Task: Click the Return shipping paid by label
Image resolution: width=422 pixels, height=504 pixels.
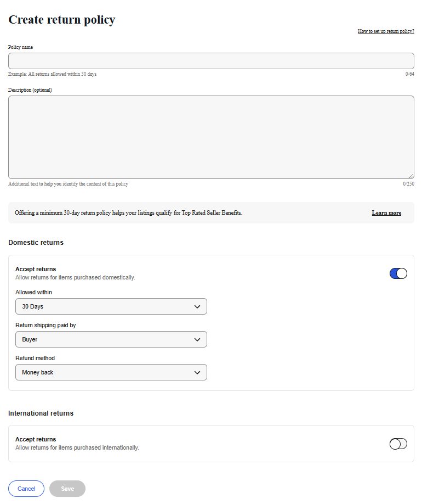Action: point(45,325)
